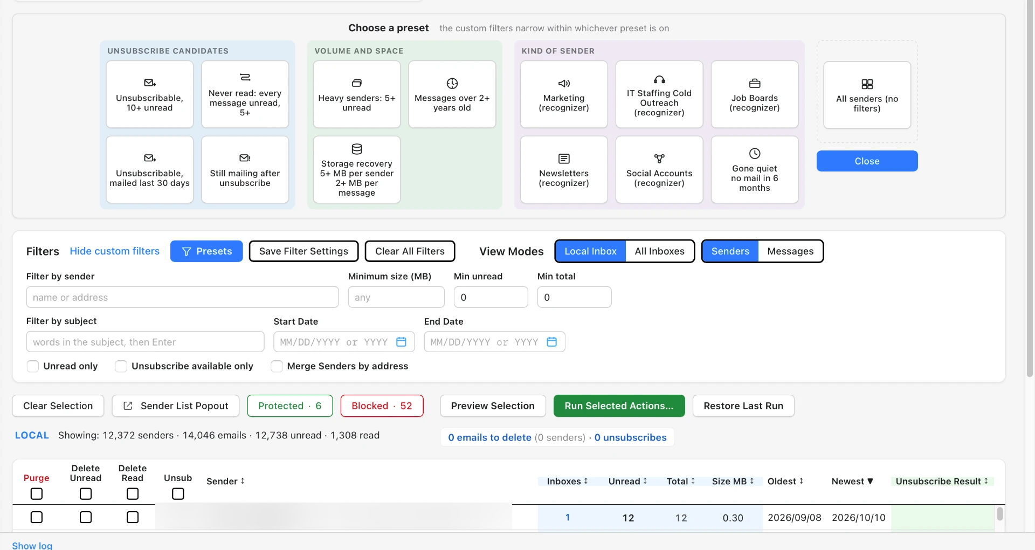Click the End Date input
Image resolution: width=1035 pixels, height=550 pixels.
(494, 342)
